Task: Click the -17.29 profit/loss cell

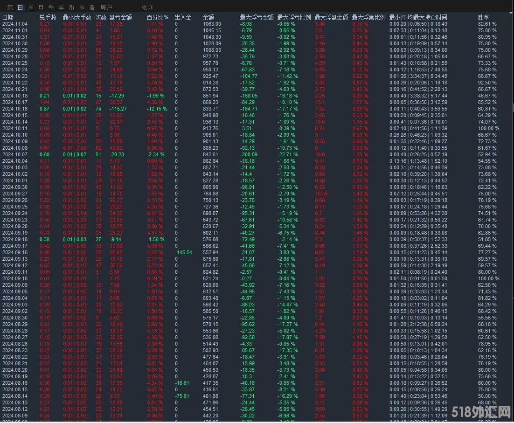Action: tap(117, 96)
